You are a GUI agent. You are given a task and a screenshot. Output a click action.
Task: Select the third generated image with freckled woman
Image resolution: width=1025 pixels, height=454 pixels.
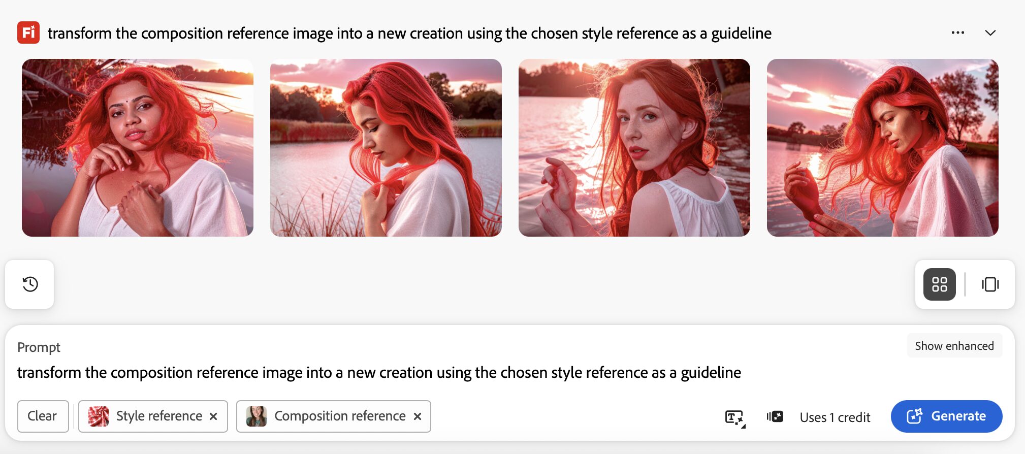pyautogui.click(x=634, y=148)
